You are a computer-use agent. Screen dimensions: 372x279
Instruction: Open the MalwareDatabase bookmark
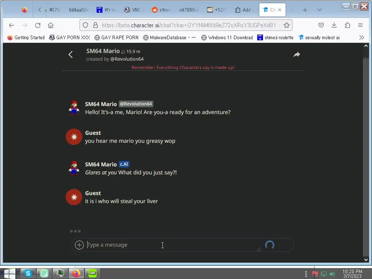click(169, 37)
